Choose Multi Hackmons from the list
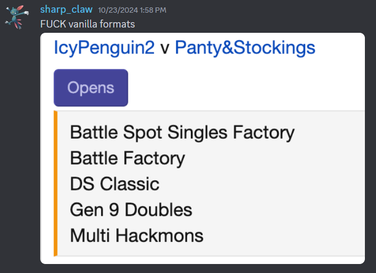This screenshot has width=376, height=273. (x=136, y=235)
